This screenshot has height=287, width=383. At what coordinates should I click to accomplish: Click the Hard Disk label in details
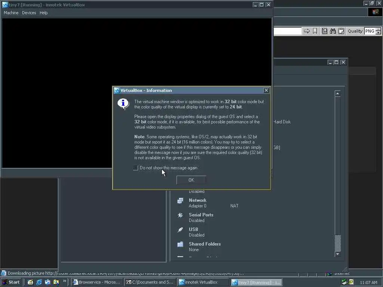click(282, 122)
